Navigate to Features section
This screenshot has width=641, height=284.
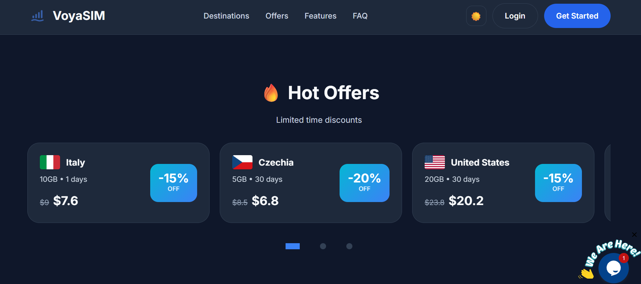coord(320,16)
